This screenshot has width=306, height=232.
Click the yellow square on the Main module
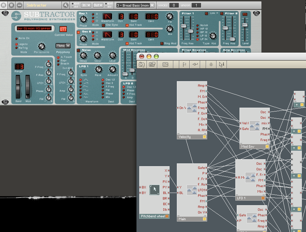[204, 219]
